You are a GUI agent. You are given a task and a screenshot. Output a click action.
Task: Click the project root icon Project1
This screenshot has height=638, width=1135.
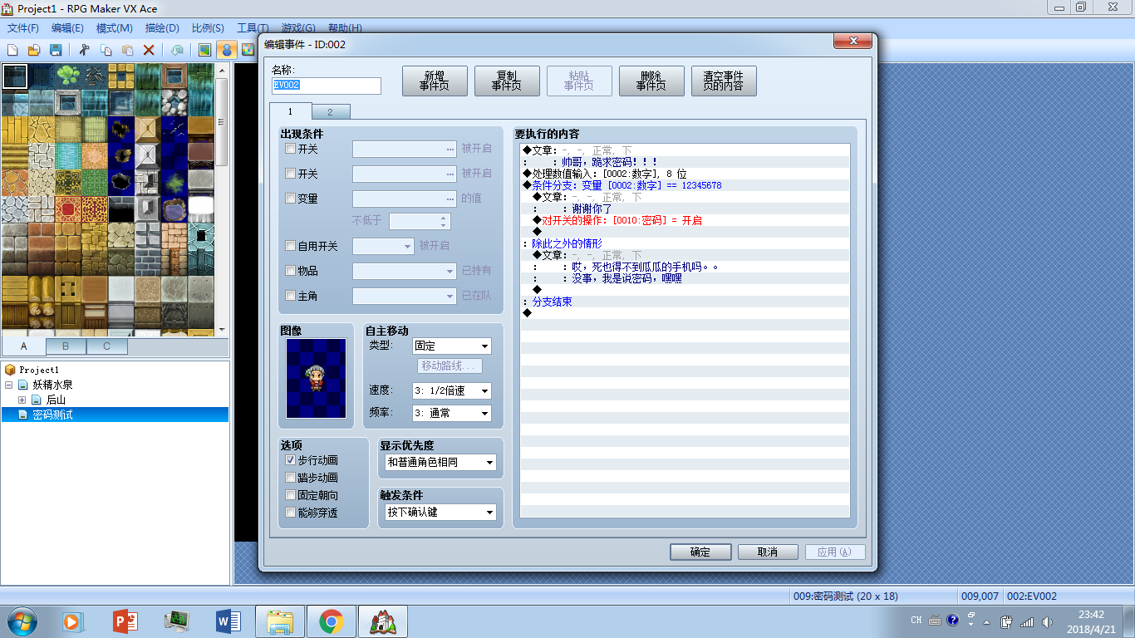(10, 370)
